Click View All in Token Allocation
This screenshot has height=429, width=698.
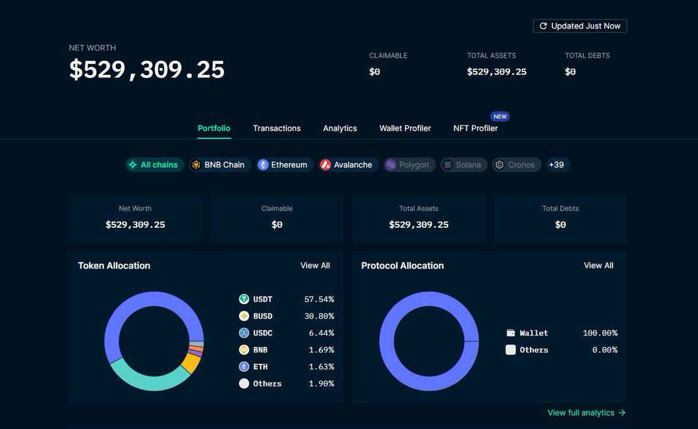315,266
